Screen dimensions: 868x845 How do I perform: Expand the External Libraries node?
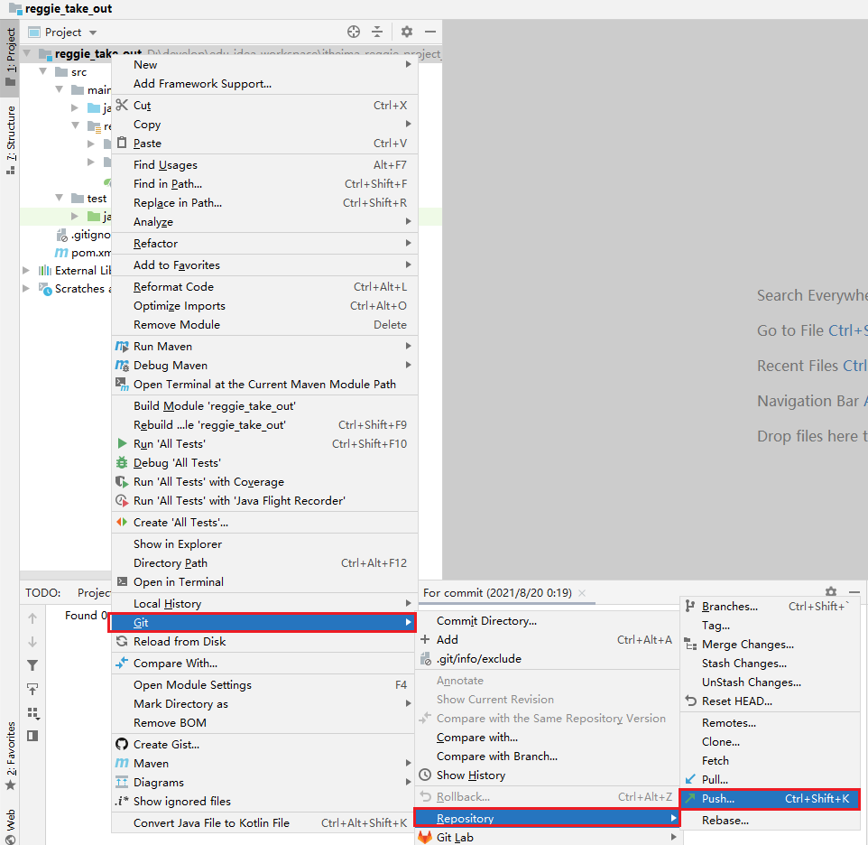click(26, 271)
